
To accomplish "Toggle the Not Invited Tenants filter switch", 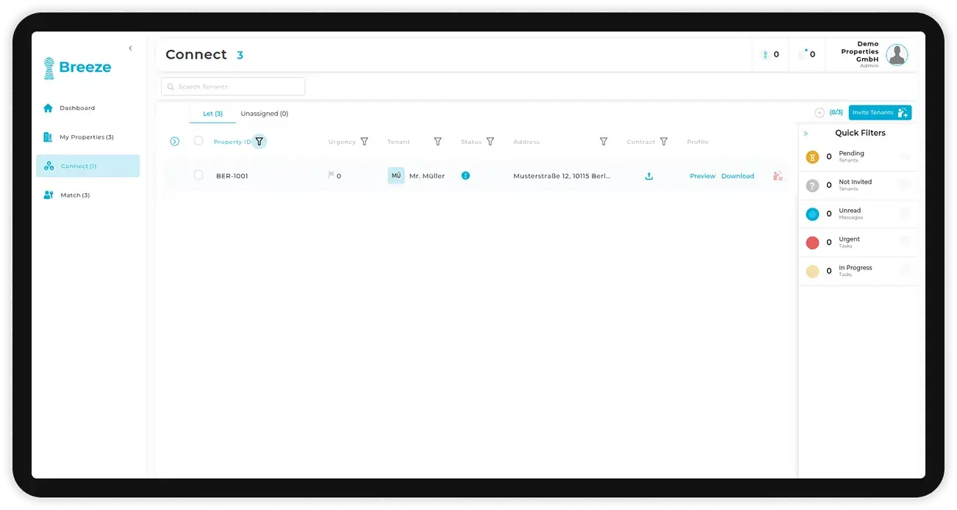I will point(905,185).
